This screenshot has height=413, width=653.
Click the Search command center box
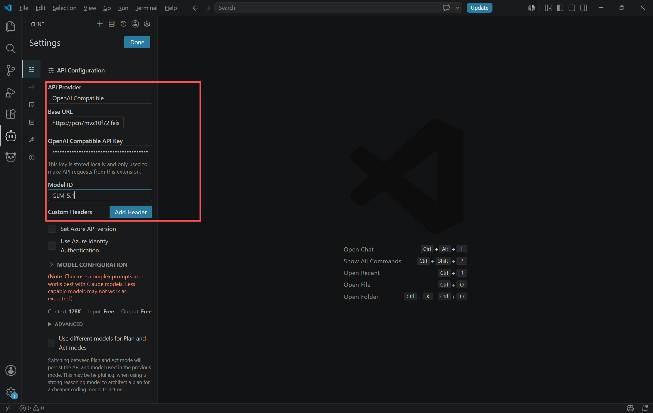pos(326,8)
